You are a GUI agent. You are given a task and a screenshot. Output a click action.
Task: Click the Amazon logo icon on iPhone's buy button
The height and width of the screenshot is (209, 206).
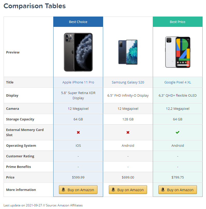click(x=63, y=190)
